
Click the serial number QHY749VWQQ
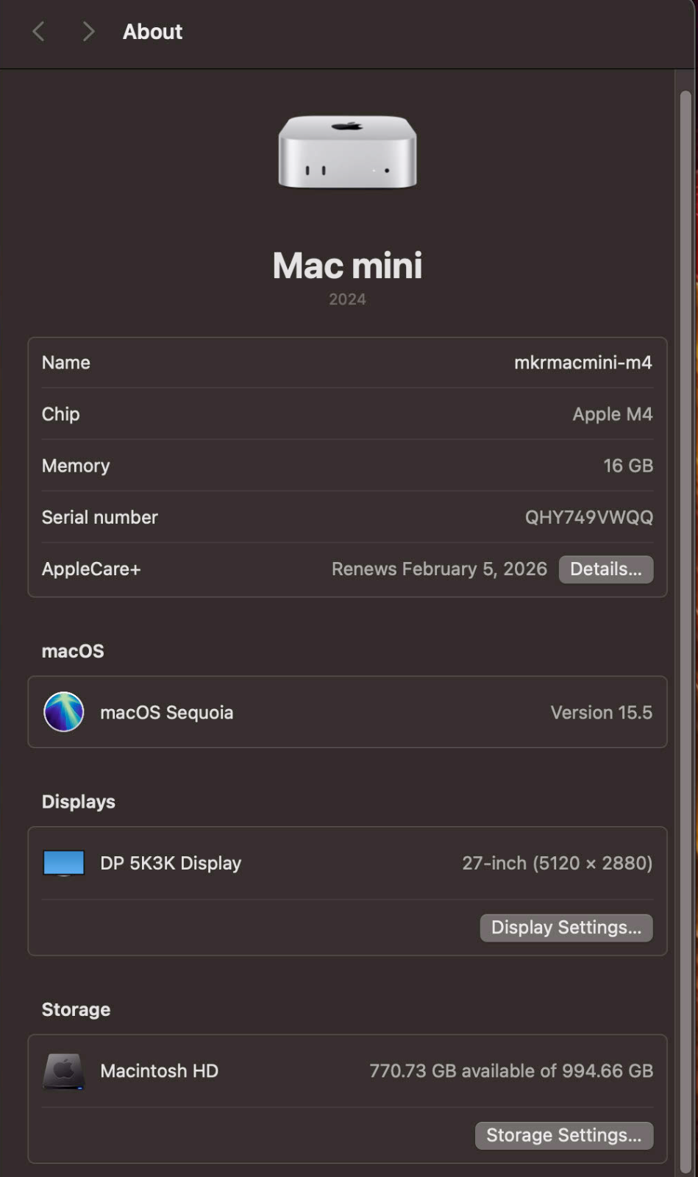coord(589,517)
